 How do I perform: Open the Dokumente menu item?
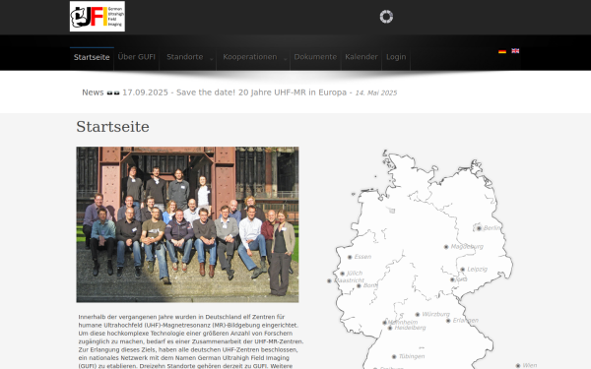coord(315,57)
